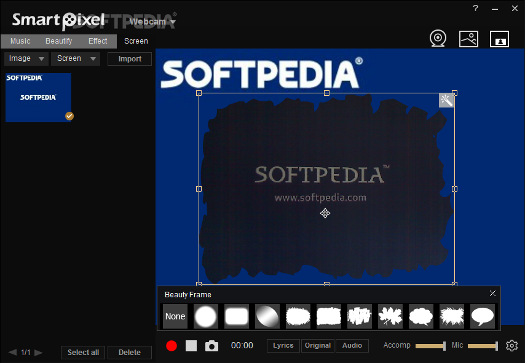Toggle the Audio option
The height and width of the screenshot is (363, 525).
[x=352, y=346]
